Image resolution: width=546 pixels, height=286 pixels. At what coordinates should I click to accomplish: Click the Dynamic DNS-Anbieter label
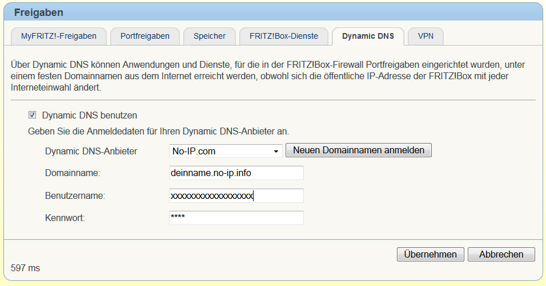coord(91,150)
